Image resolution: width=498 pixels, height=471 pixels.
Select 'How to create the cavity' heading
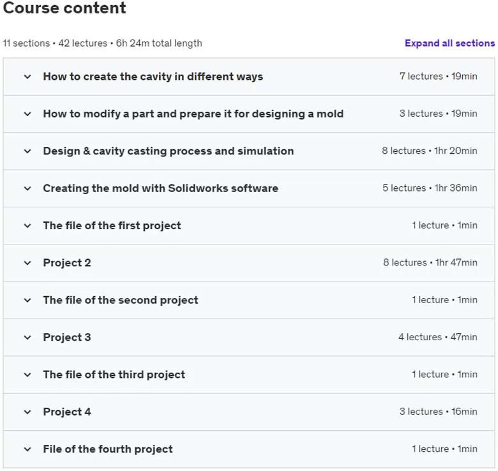coord(153,77)
